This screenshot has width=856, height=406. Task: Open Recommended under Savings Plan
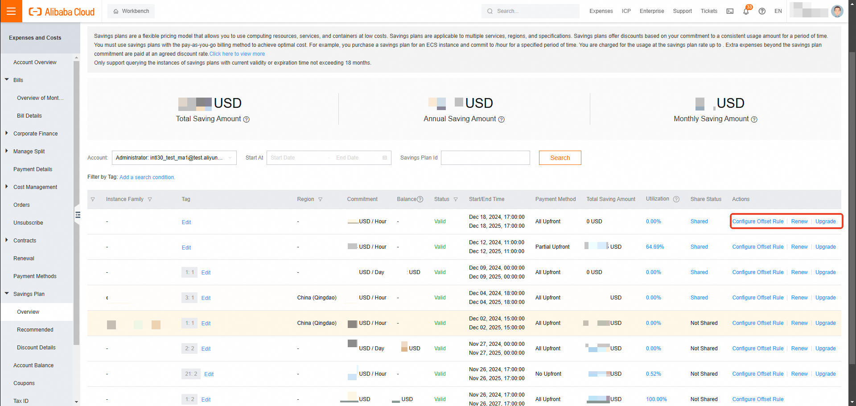(35, 330)
